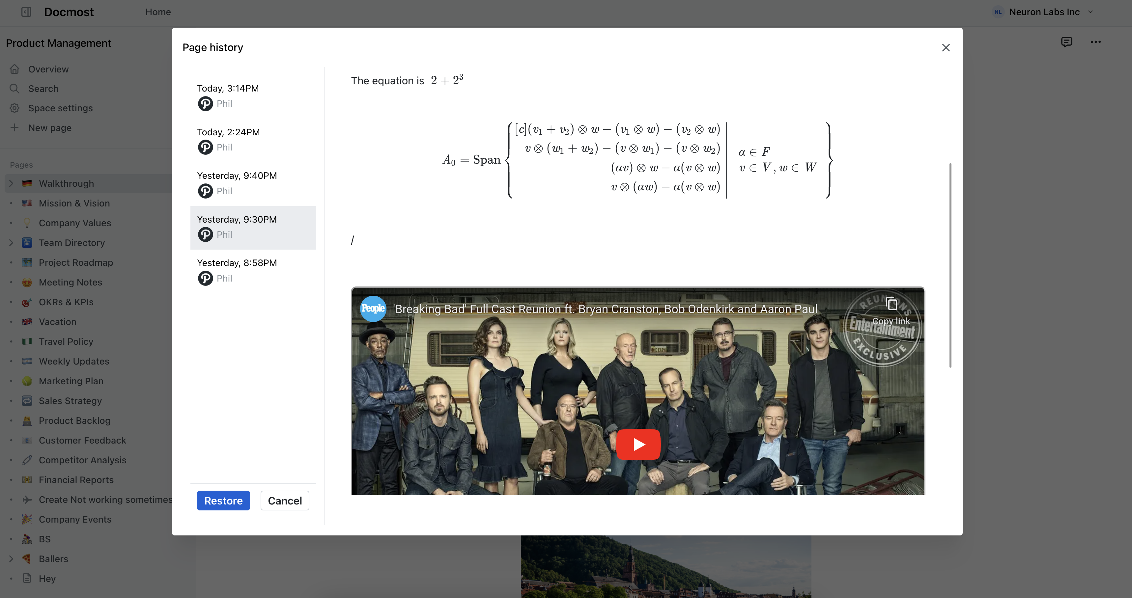Open the Financial Reports page

point(76,480)
